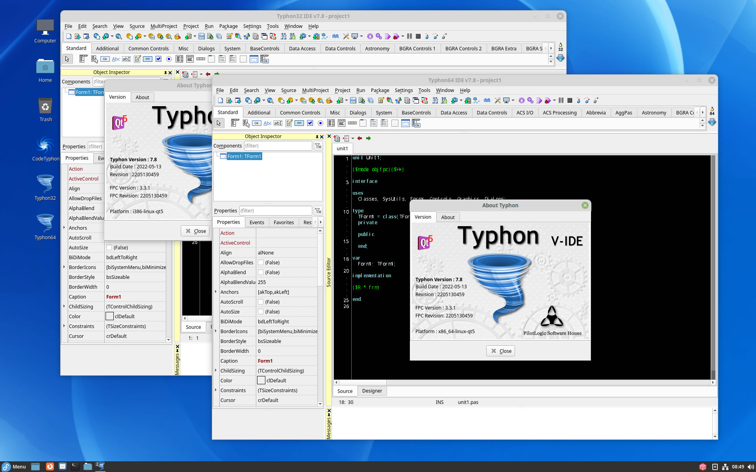Show more Typhon64 palette tabs with the right arrow

coord(702,112)
